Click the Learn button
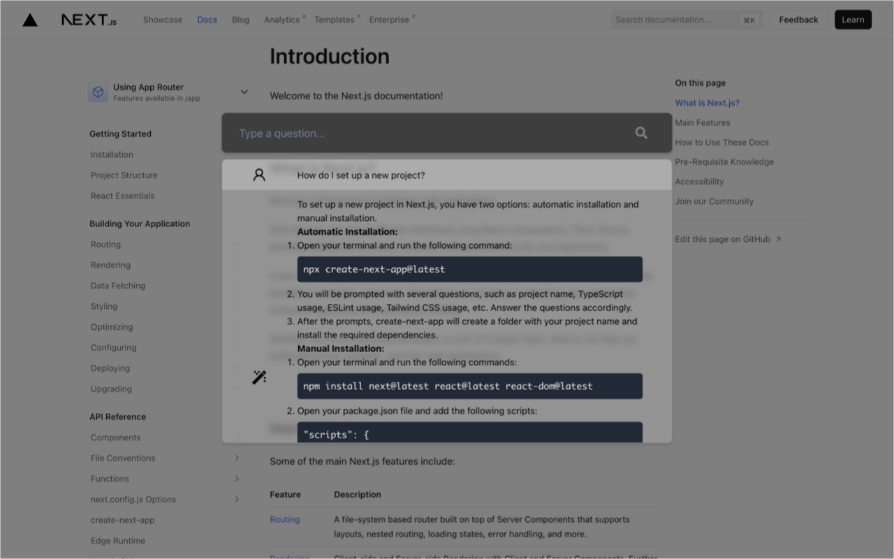Viewport: 894px width, 559px height. click(853, 20)
